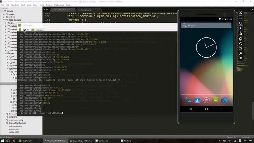Viewport: 254px width, 143px height.
Task: Show hidden tray icons chevron
Action: tap(219, 141)
